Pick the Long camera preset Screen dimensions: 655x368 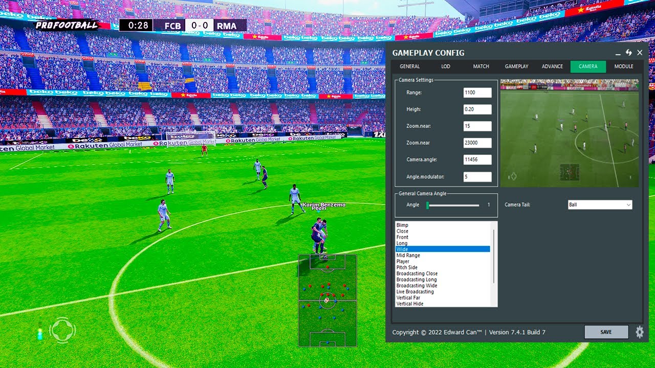pyautogui.click(x=443, y=243)
